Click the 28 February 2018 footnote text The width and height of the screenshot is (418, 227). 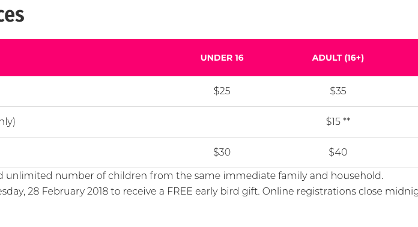(x=68, y=192)
